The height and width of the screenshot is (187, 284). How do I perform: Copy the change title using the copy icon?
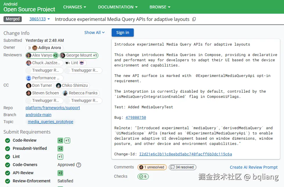coord(193,19)
